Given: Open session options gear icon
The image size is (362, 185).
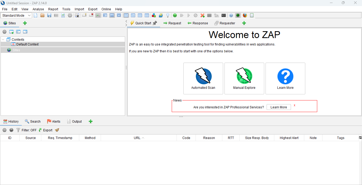Looking at the screenshot, I should click(x=70, y=15).
